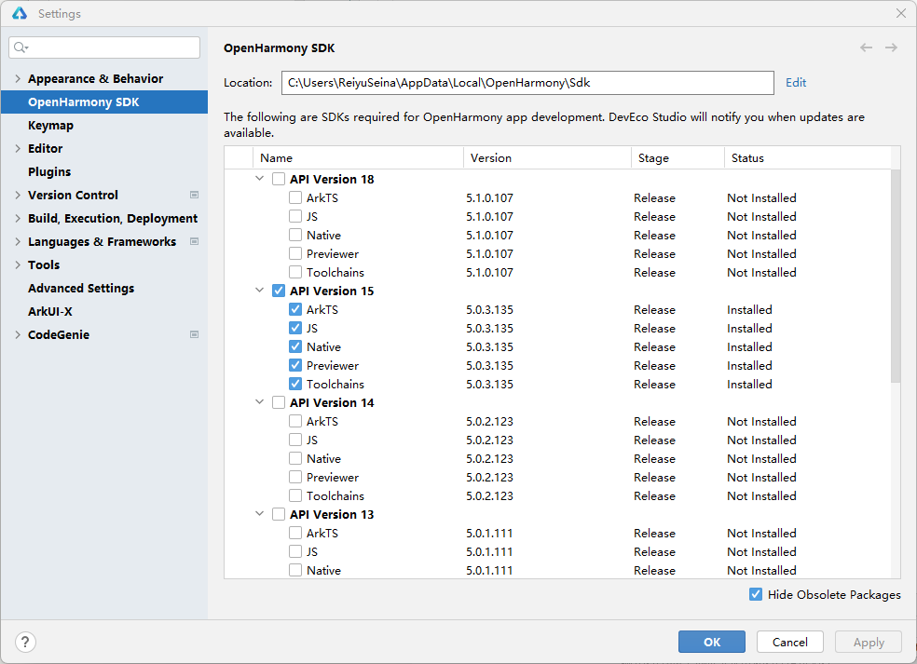Uncheck Toolchains 5.0.3.135 checkbox
The image size is (917, 664).
click(295, 384)
